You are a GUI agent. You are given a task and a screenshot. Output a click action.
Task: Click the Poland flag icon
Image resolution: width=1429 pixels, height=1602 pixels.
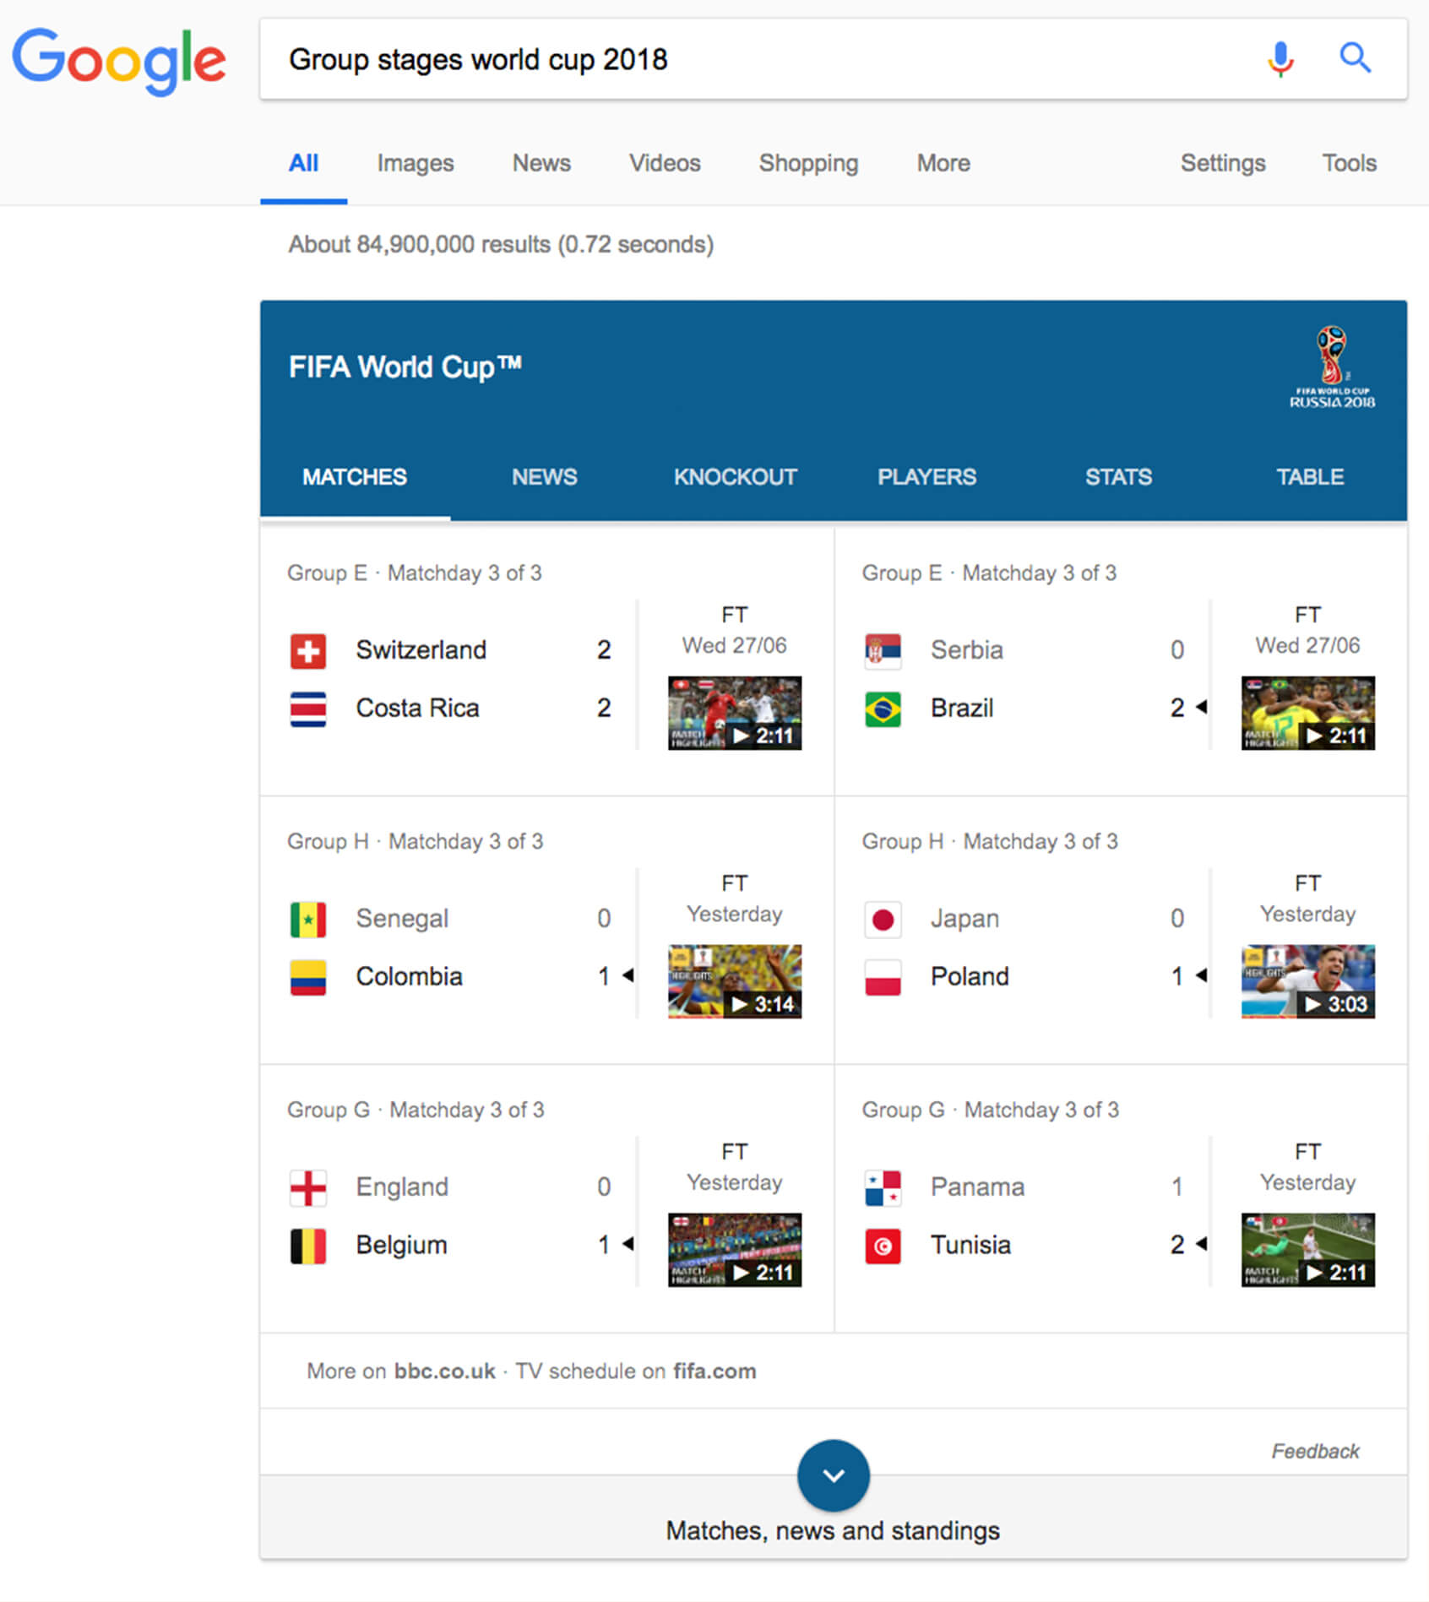(x=883, y=977)
